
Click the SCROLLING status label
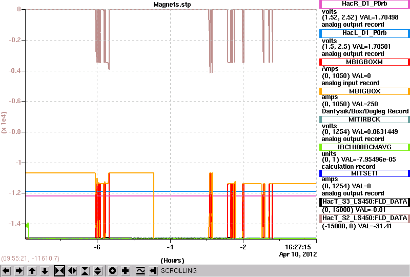[x=178, y=271]
